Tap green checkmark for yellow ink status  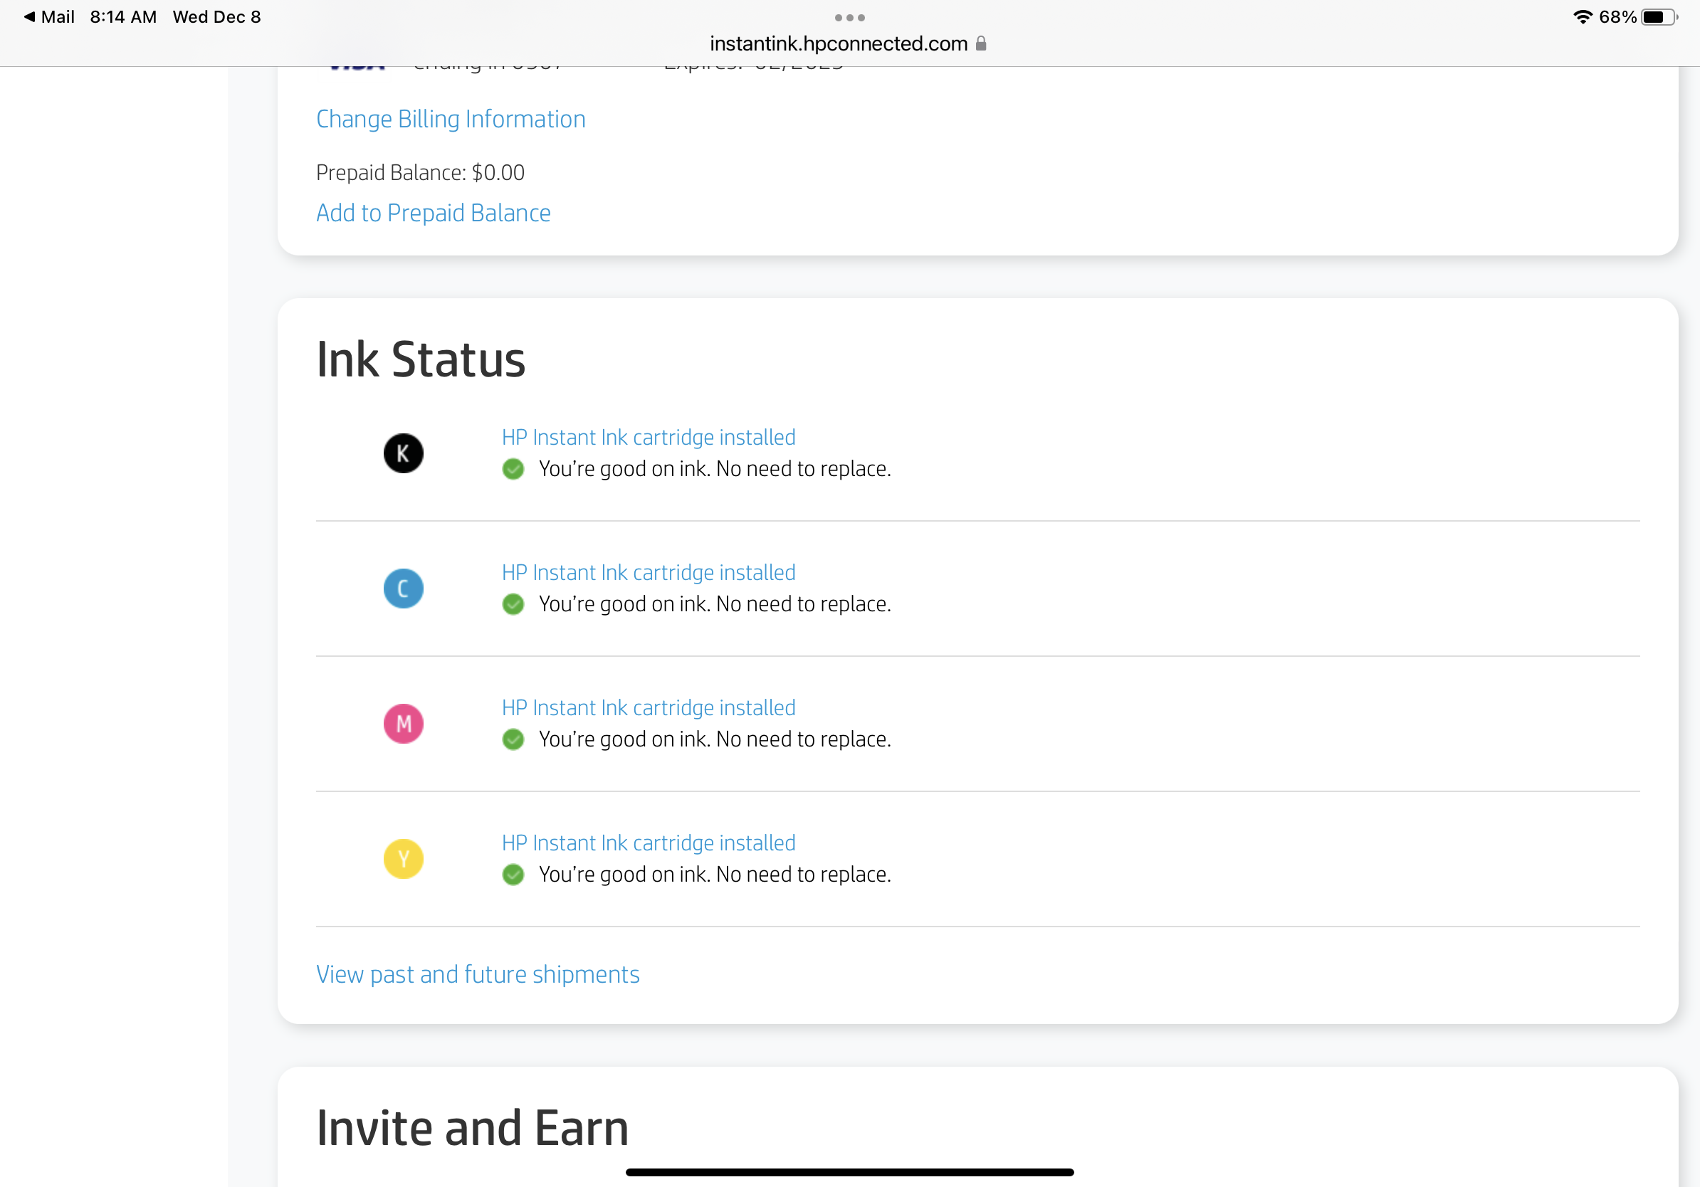(x=513, y=875)
